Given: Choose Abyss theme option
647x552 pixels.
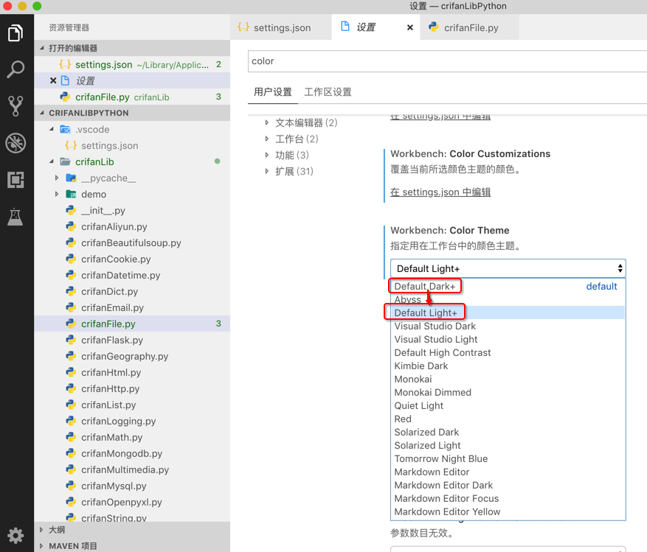Looking at the screenshot, I should pos(508,299).
